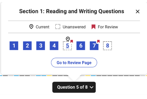
Task: Collapse the Question 5 of 8 dropdown
Action: tap(74, 87)
